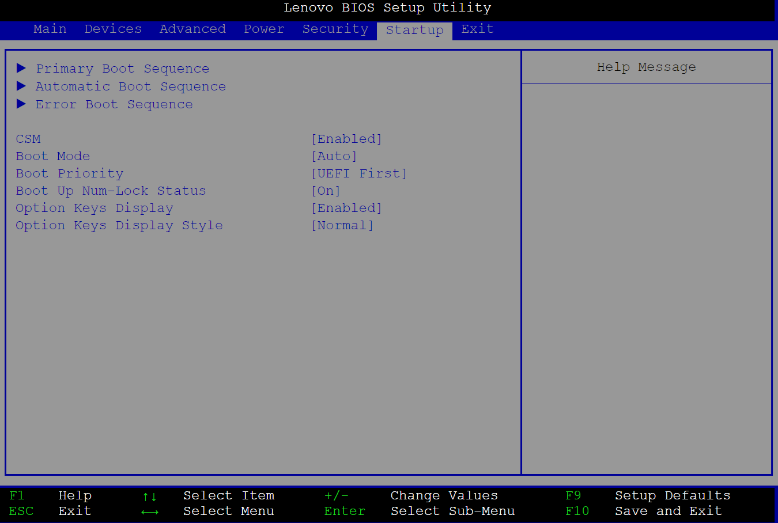
Task: Click the F9 Setup Defaults hint
Action: point(648,495)
